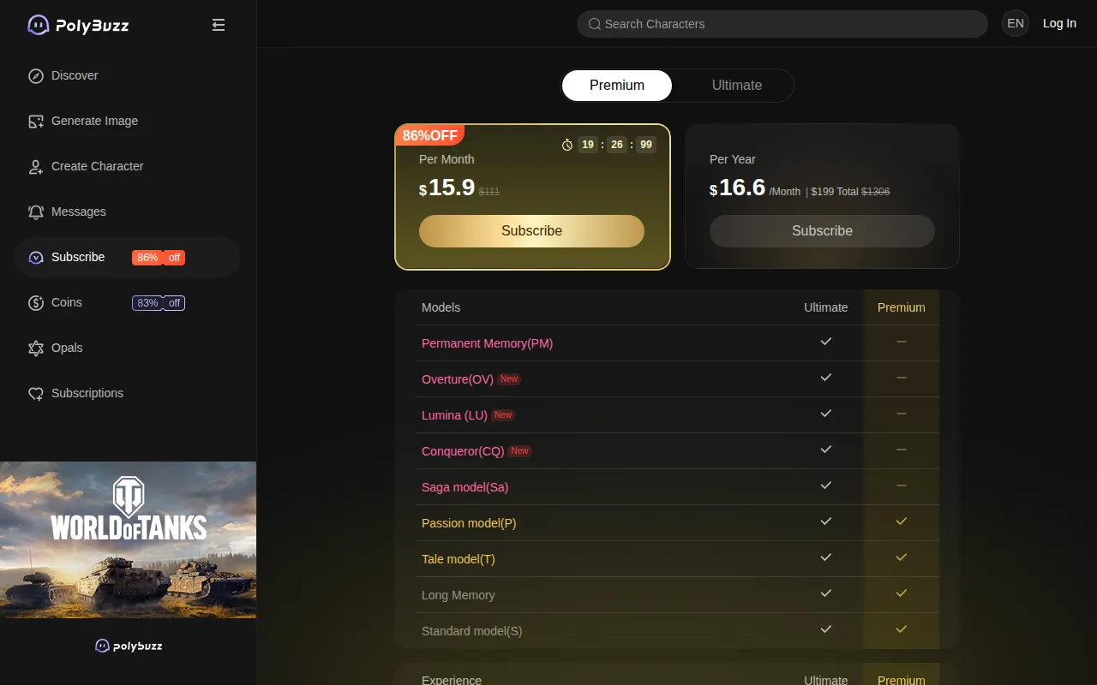This screenshot has height=685, width=1097.
Task: Click the 83% off badge beside Coins
Action: click(159, 303)
